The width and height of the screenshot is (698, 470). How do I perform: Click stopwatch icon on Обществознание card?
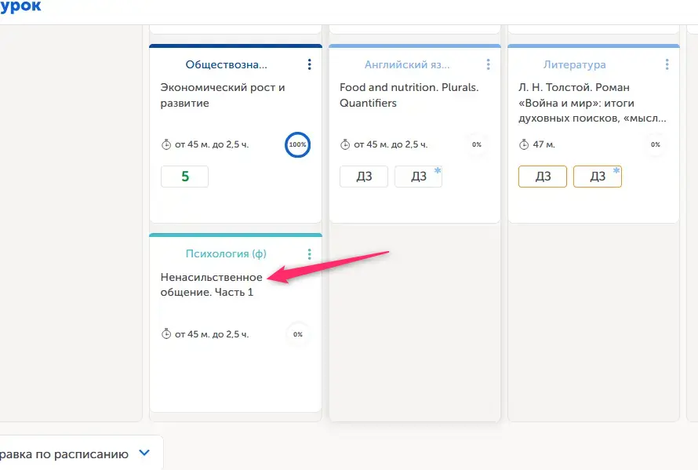tap(166, 144)
